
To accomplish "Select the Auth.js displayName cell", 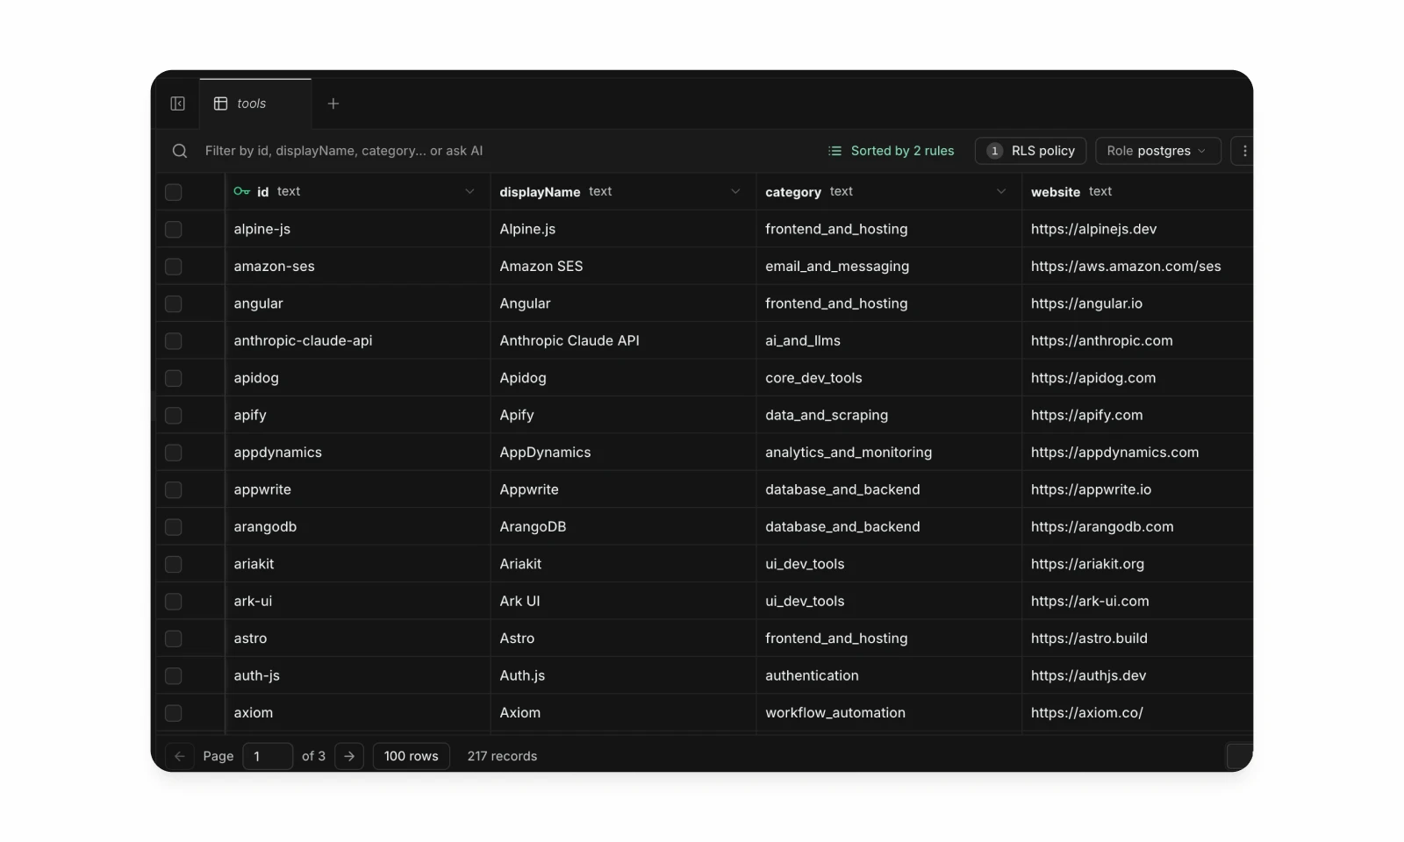I will pos(623,675).
